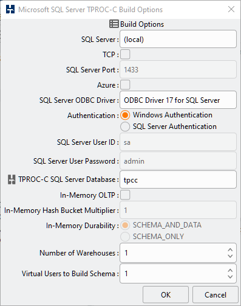
Task: Edit the tpcc database name field
Action: coord(178,179)
